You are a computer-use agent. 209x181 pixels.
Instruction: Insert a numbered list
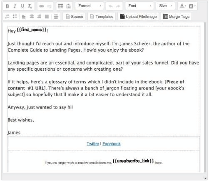(x=7, y=17)
